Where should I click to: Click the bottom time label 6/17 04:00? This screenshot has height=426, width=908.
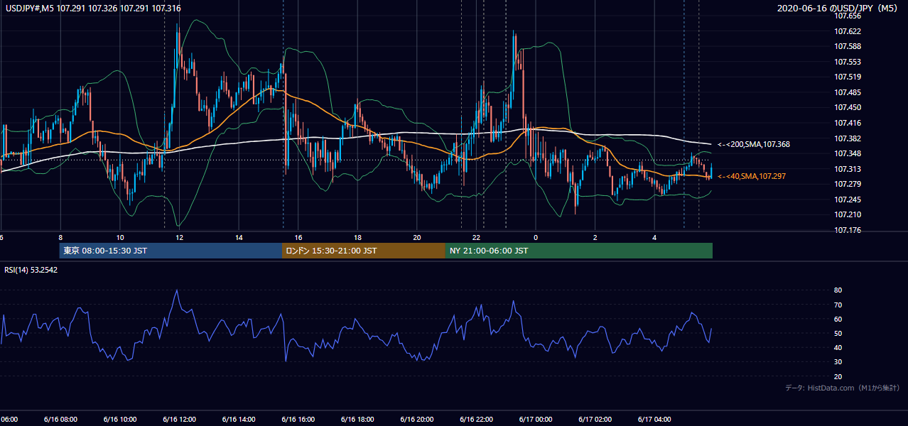coord(655,420)
